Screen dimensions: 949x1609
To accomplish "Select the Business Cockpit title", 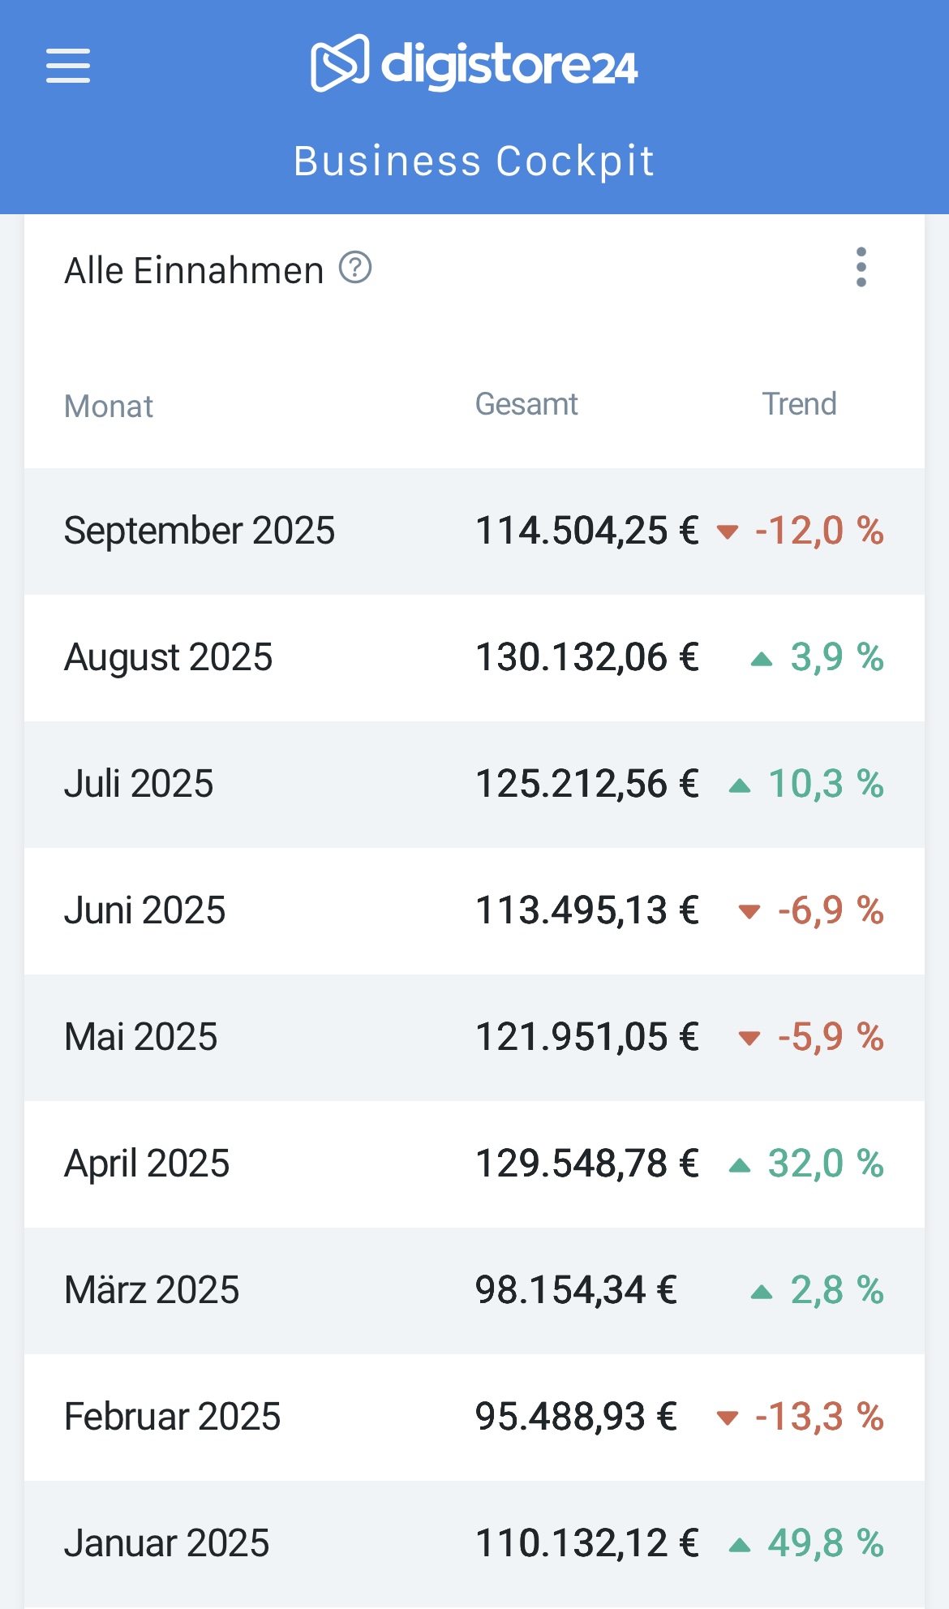I will (x=474, y=161).
